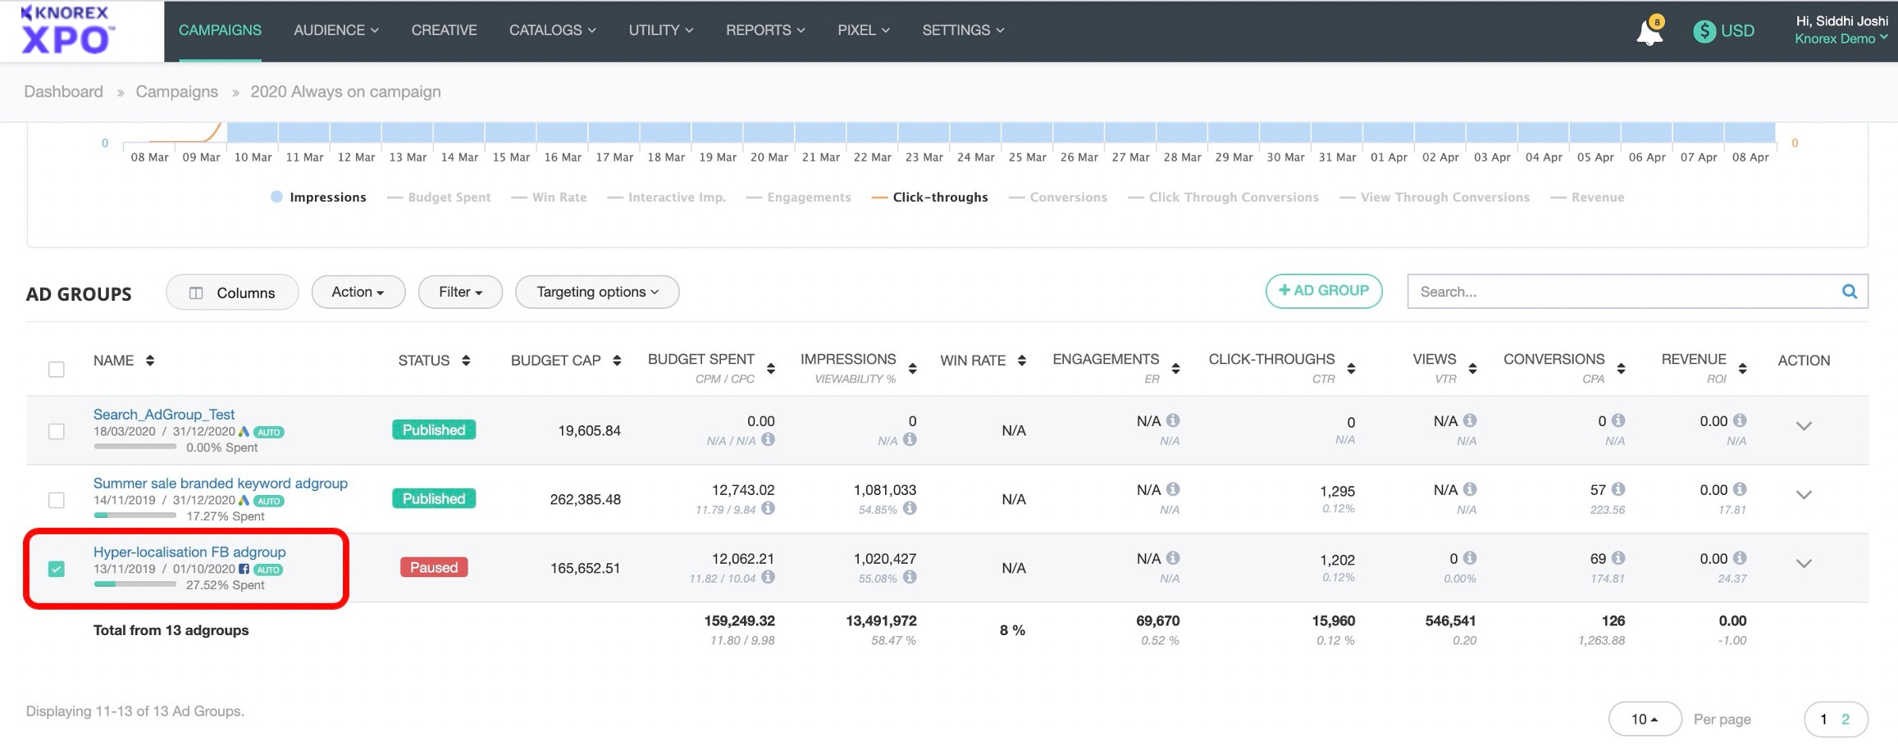Viewport: 1898px width, 749px height.
Task: Open the Settings menu
Action: click(x=963, y=30)
